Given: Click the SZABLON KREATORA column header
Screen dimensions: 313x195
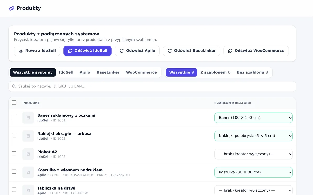Looking at the screenshot, I should 233,103.
